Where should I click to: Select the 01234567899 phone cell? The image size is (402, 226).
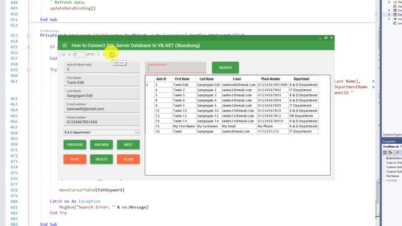[x=273, y=105]
